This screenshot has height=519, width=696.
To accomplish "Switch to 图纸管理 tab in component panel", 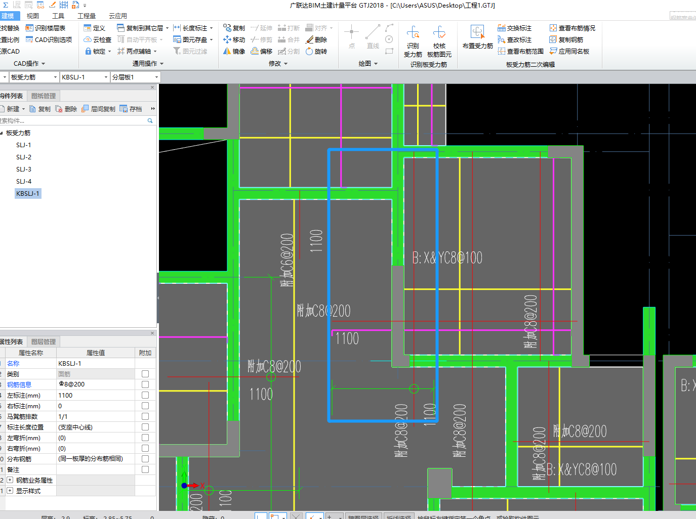I will [x=44, y=96].
